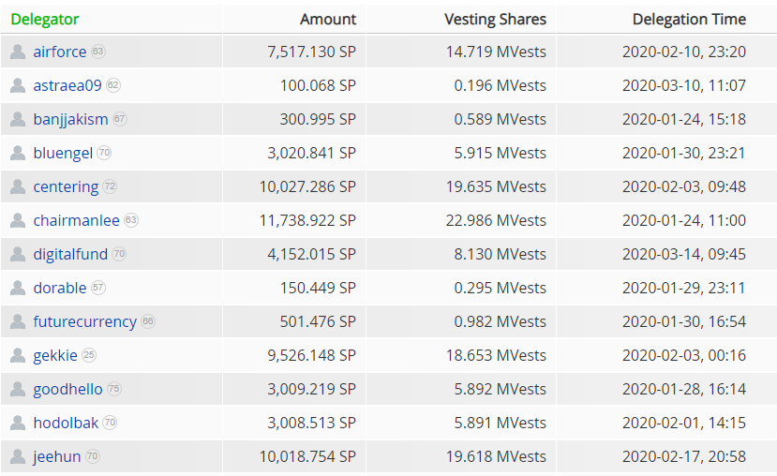
Task: Click the profile icon next to gekkie
Action: click(x=18, y=356)
